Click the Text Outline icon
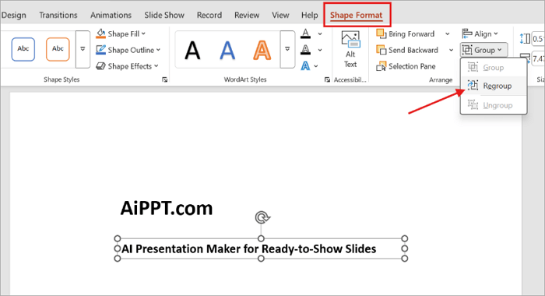 click(305, 50)
